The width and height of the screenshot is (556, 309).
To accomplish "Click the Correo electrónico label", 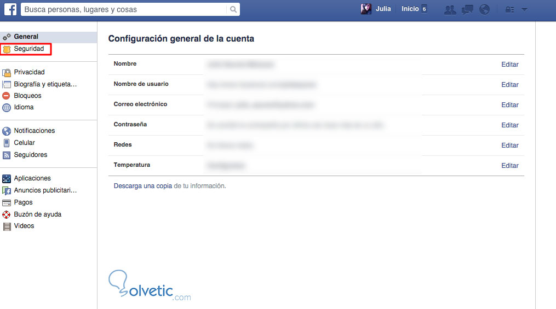I will (x=140, y=104).
